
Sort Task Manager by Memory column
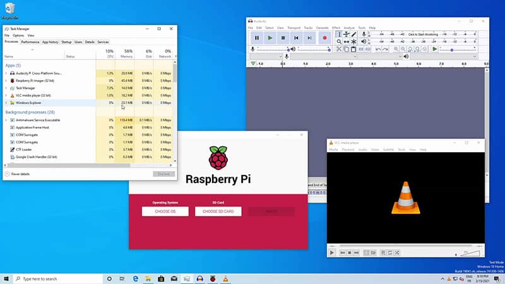tap(125, 54)
